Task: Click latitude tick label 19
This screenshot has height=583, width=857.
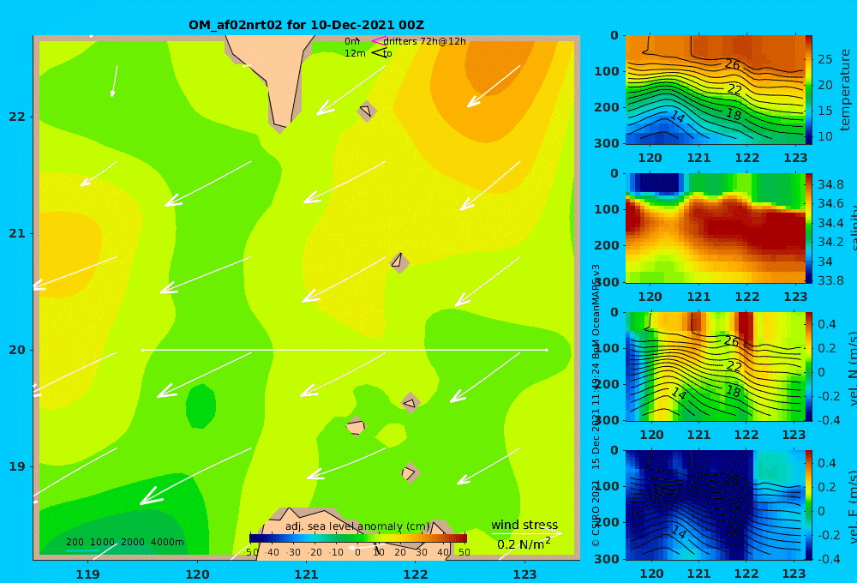Action: (x=17, y=466)
